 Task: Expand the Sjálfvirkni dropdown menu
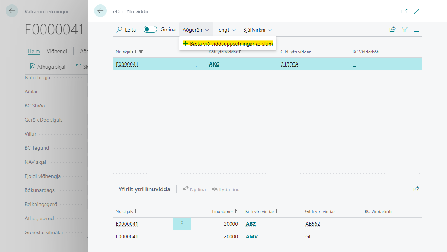pos(257,30)
